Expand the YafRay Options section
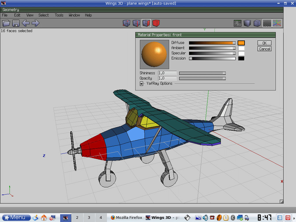296x222 pixels. click(142, 84)
